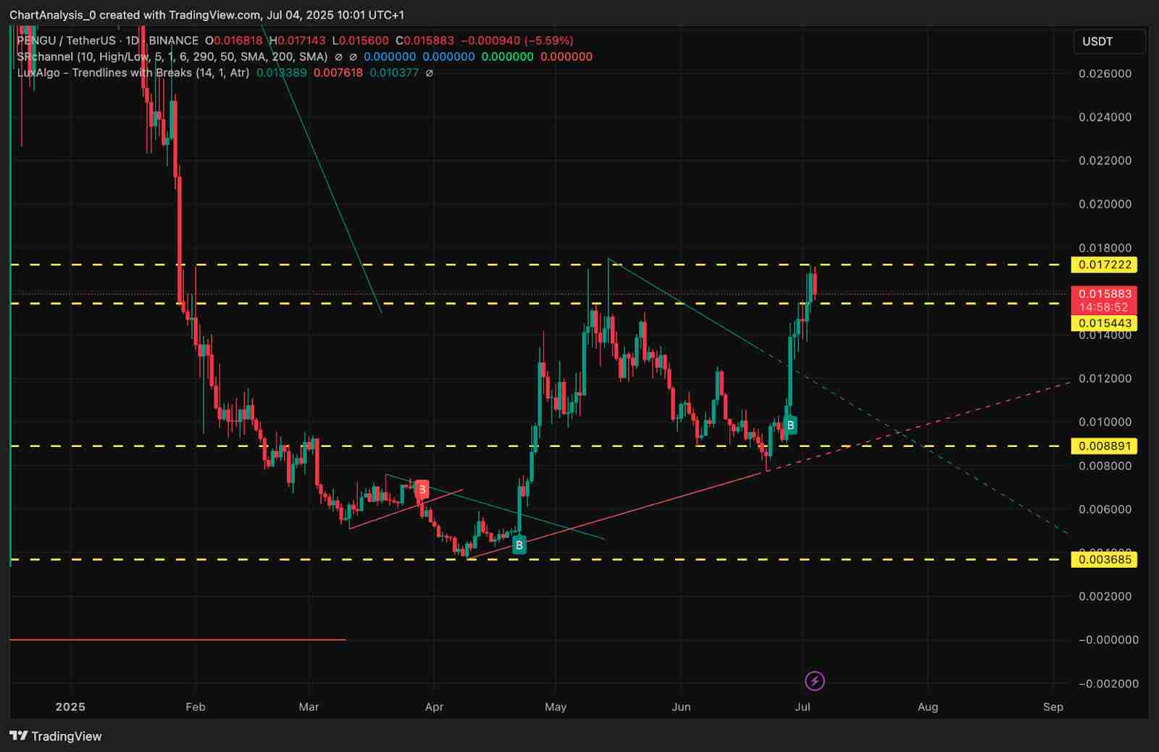Click the 0.020000 tick on the price scale
This screenshot has height=752, width=1159.
[x=1105, y=204]
